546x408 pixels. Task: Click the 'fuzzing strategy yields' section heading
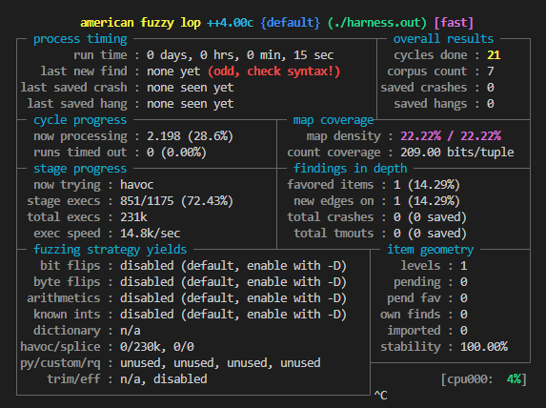(110, 250)
